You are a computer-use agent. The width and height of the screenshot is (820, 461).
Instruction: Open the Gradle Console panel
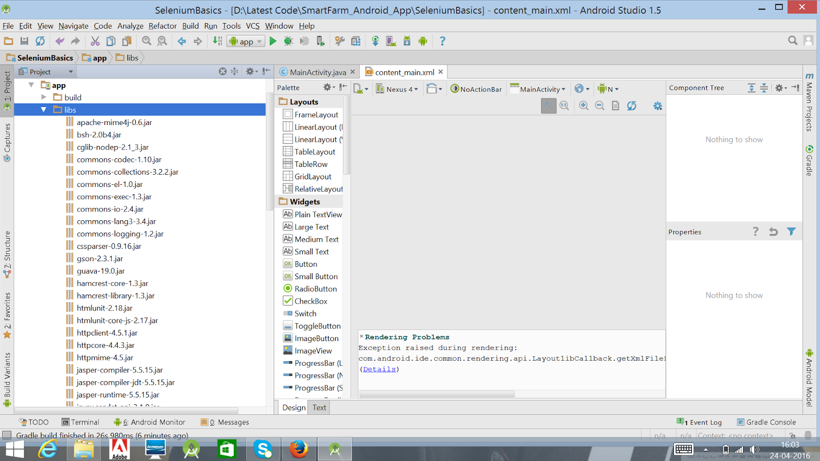766,422
